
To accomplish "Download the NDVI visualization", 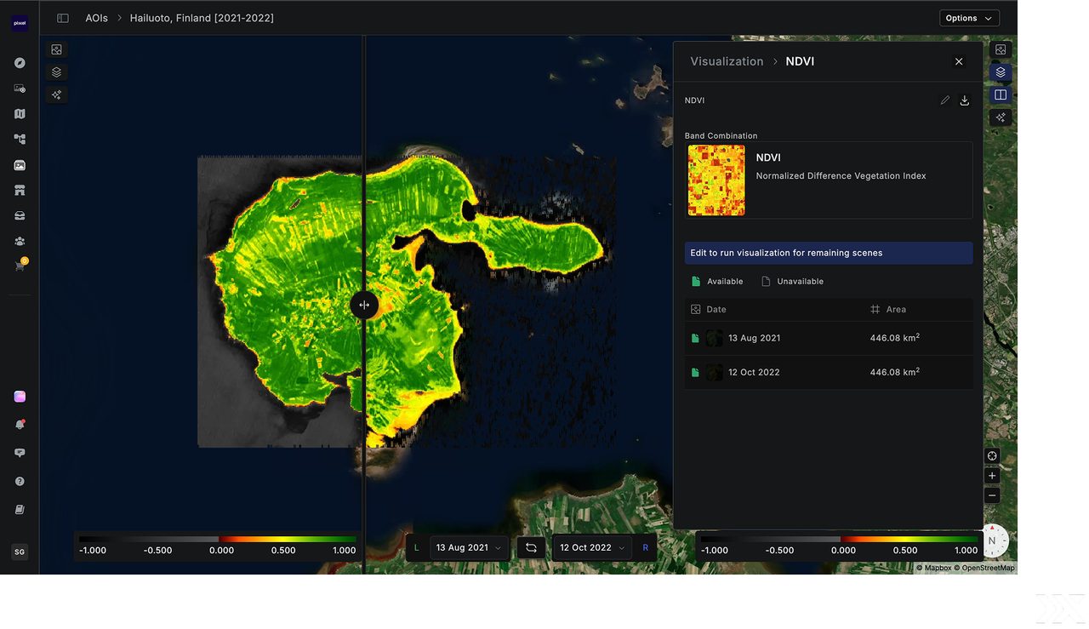I will 965,100.
